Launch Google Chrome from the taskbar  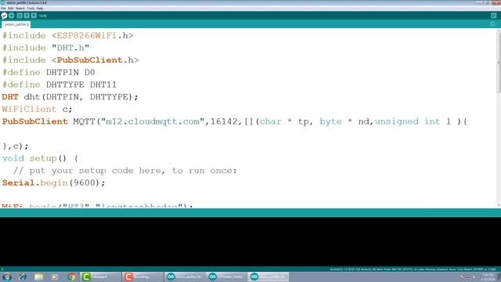point(71,277)
